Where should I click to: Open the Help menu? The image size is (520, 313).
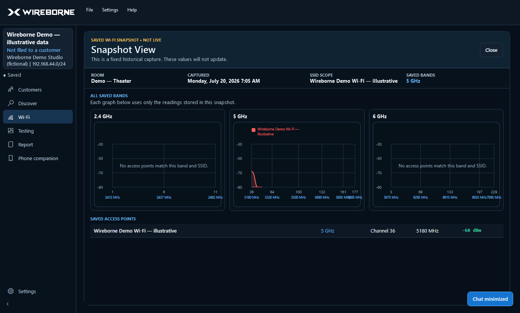tap(132, 10)
